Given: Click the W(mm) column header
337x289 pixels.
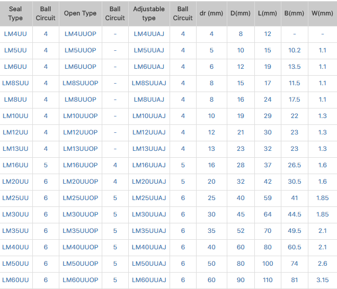Looking at the screenshot, I should click(323, 13).
